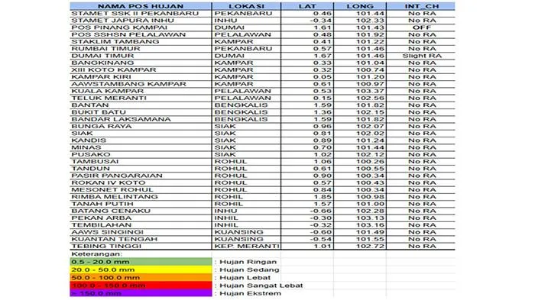Click the BUNGA RAYA station cell
This screenshot has width=535, height=300.
141,127
